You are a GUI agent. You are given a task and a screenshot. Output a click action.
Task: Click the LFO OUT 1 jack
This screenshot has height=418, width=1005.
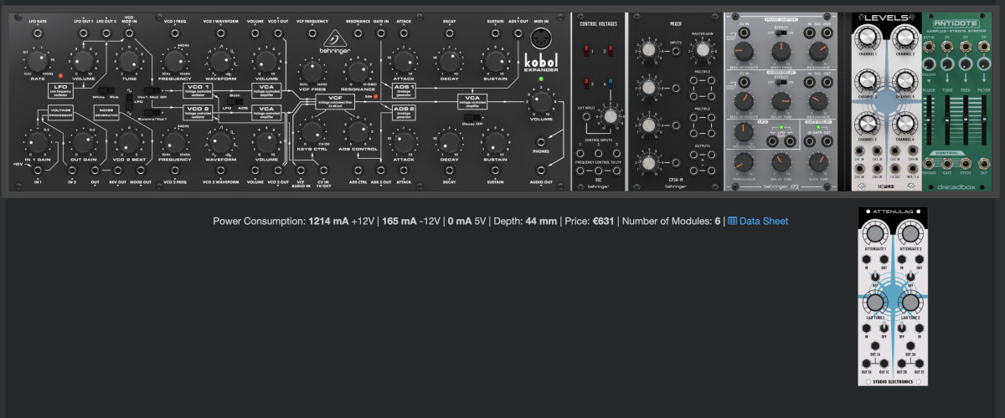point(84,33)
